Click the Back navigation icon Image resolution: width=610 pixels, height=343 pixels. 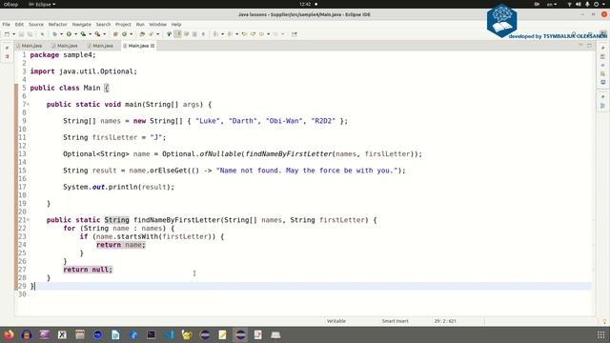tap(261, 34)
